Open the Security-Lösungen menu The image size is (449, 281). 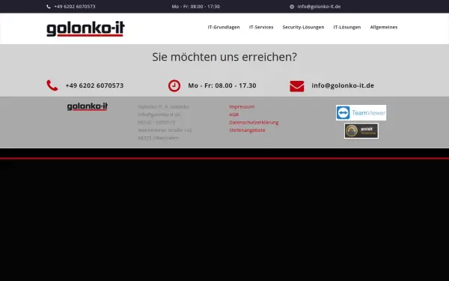[303, 27]
